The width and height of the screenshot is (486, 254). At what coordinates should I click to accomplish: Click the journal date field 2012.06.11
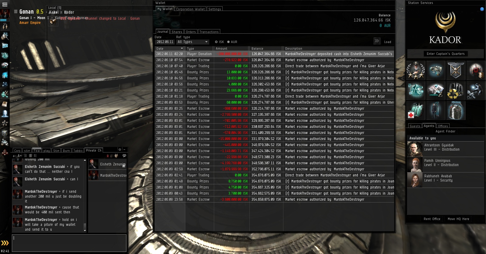coord(165,42)
